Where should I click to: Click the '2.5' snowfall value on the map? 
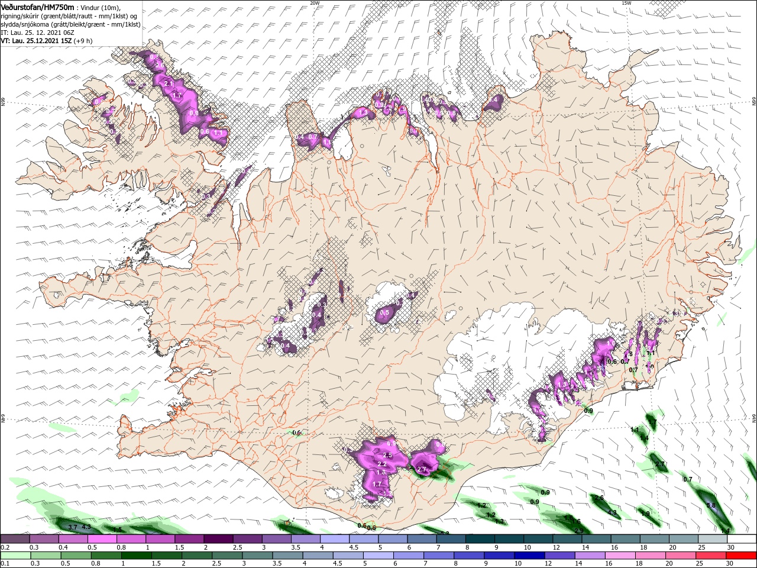(388, 455)
